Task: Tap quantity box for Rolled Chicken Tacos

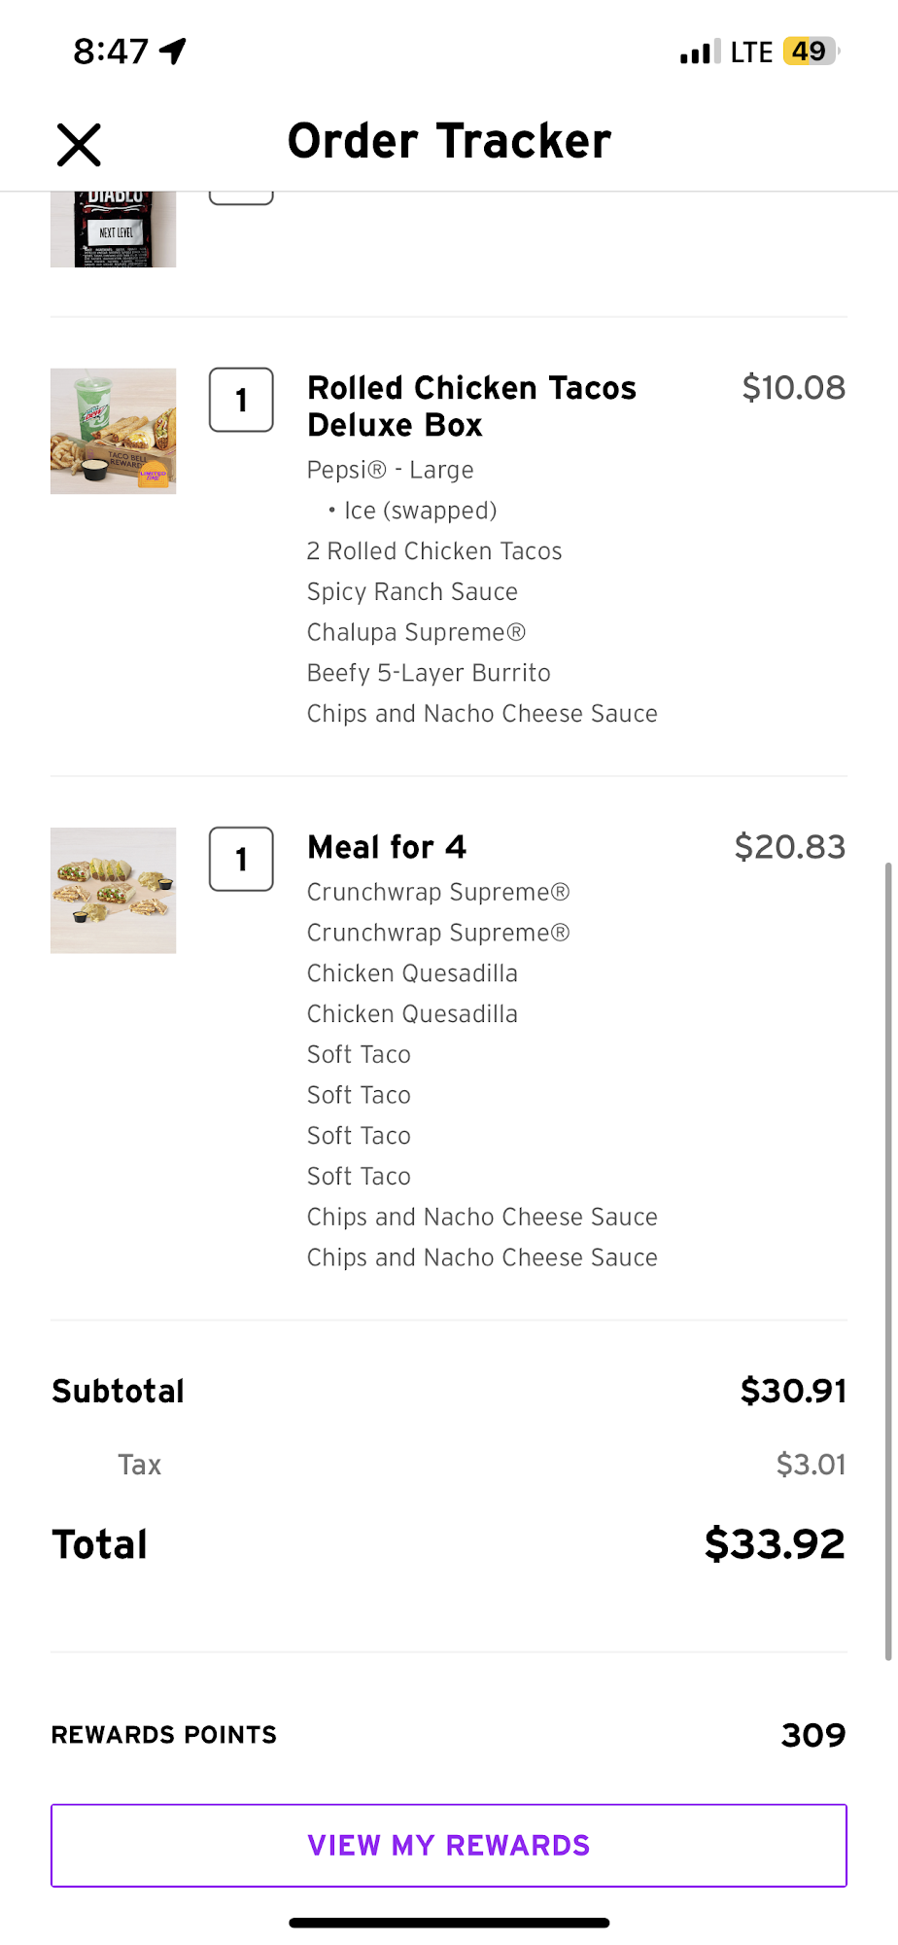Action: pos(241,400)
